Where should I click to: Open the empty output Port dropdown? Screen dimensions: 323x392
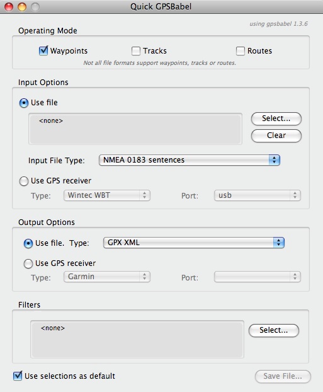coord(258,277)
